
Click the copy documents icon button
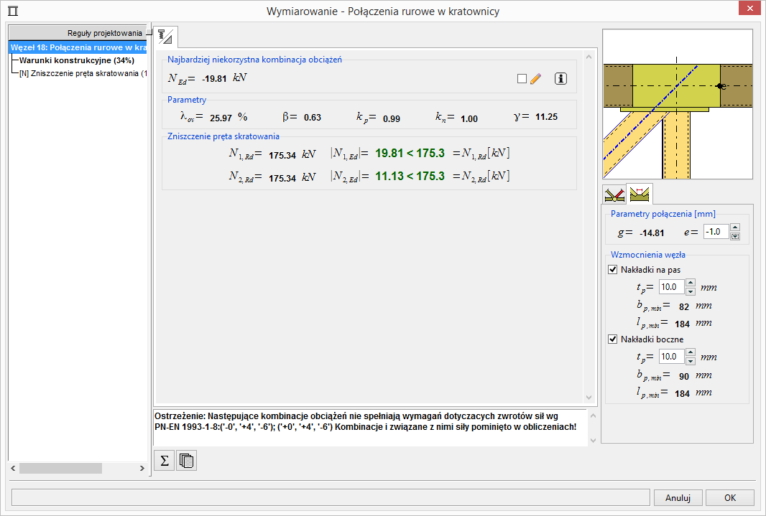tap(186, 461)
